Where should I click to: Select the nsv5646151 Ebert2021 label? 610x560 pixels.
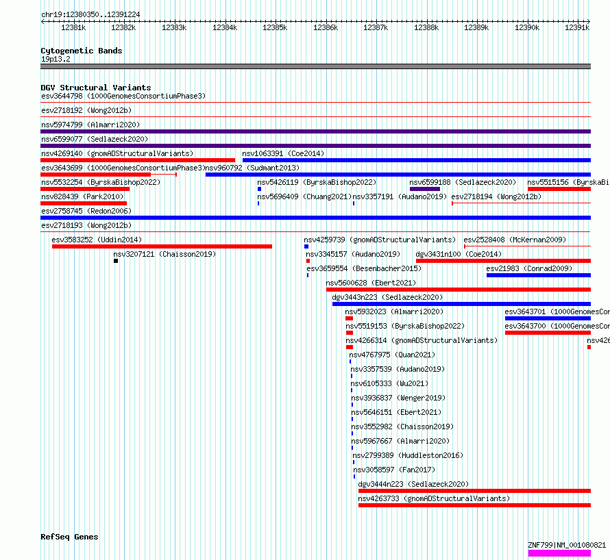coord(396,412)
